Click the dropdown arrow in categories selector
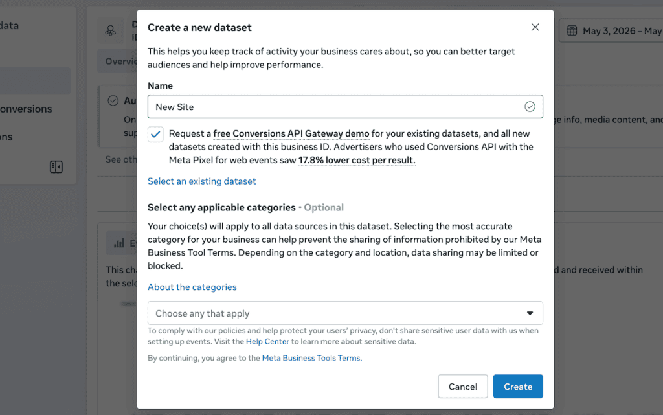The image size is (663, 415). (530, 313)
